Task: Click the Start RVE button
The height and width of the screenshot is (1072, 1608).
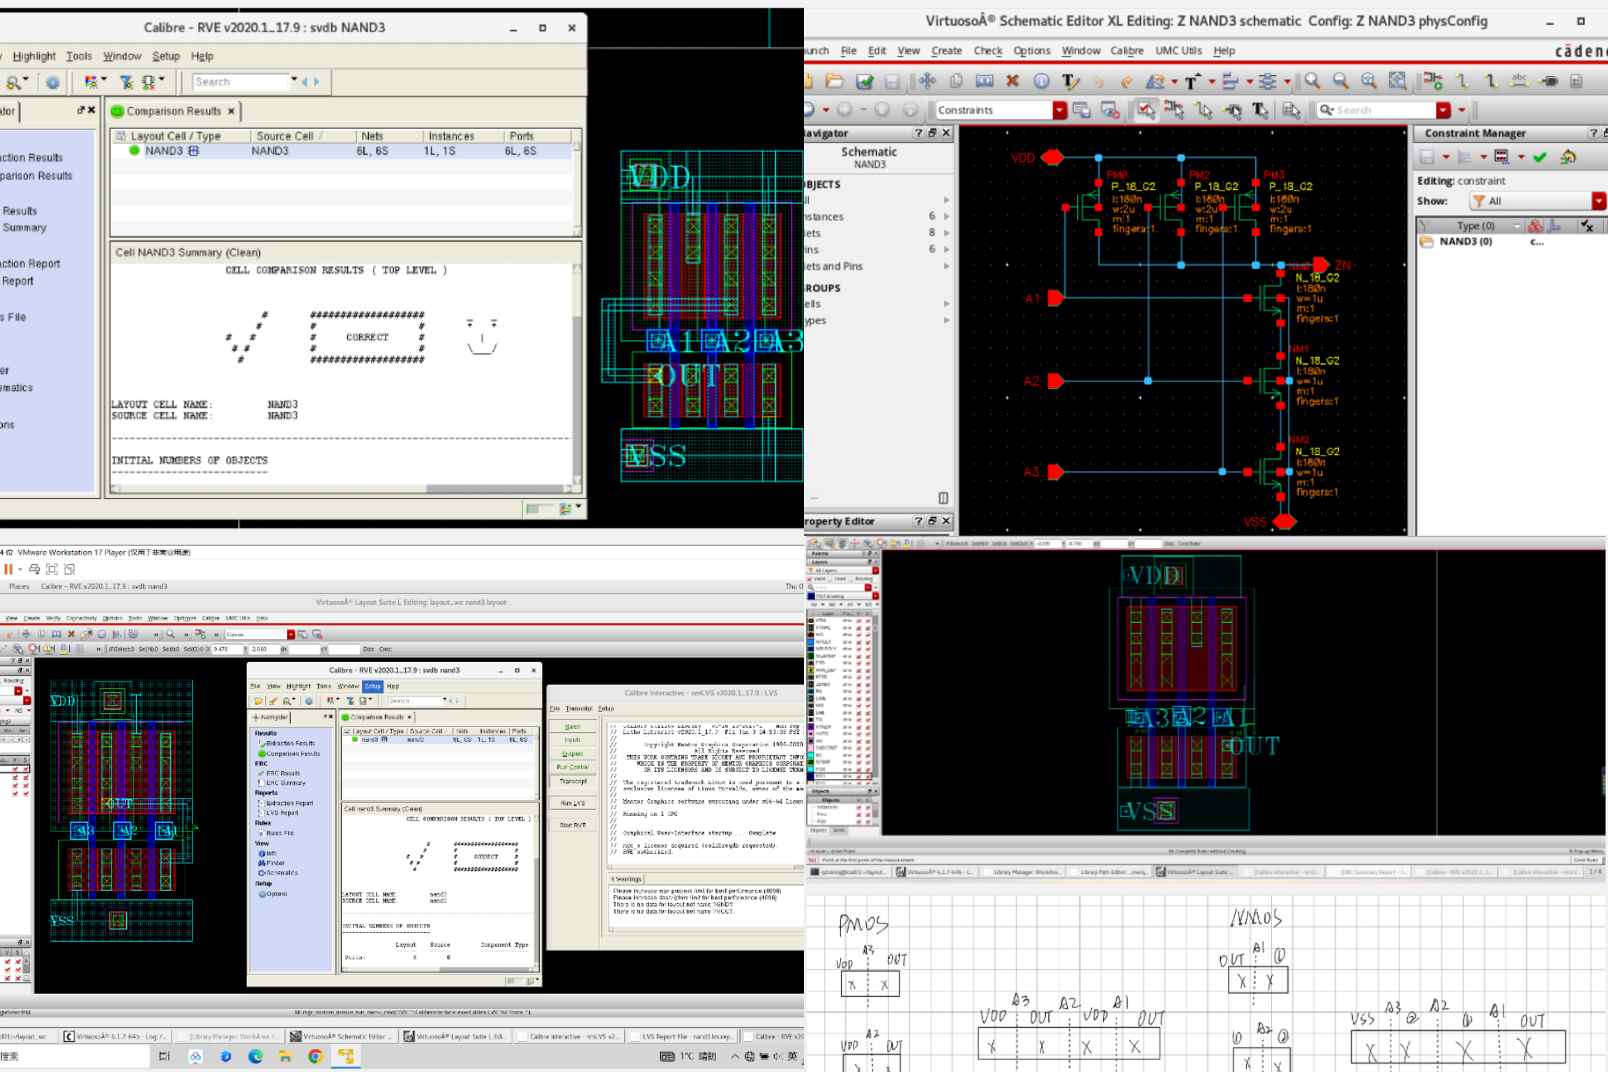Action: click(572, 825)
